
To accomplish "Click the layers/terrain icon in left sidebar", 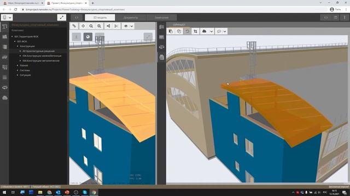I will [5, 57].
